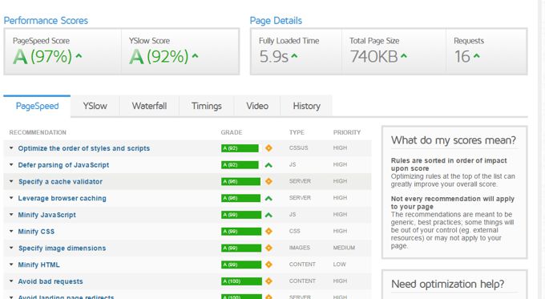Viewport: 545px width, 299px height.
Task: Expand the Minify HTML disclosure triangle
Action: [x=11, y=265]
